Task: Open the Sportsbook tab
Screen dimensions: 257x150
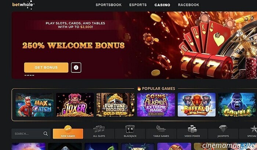Action: tap(109, 5)
